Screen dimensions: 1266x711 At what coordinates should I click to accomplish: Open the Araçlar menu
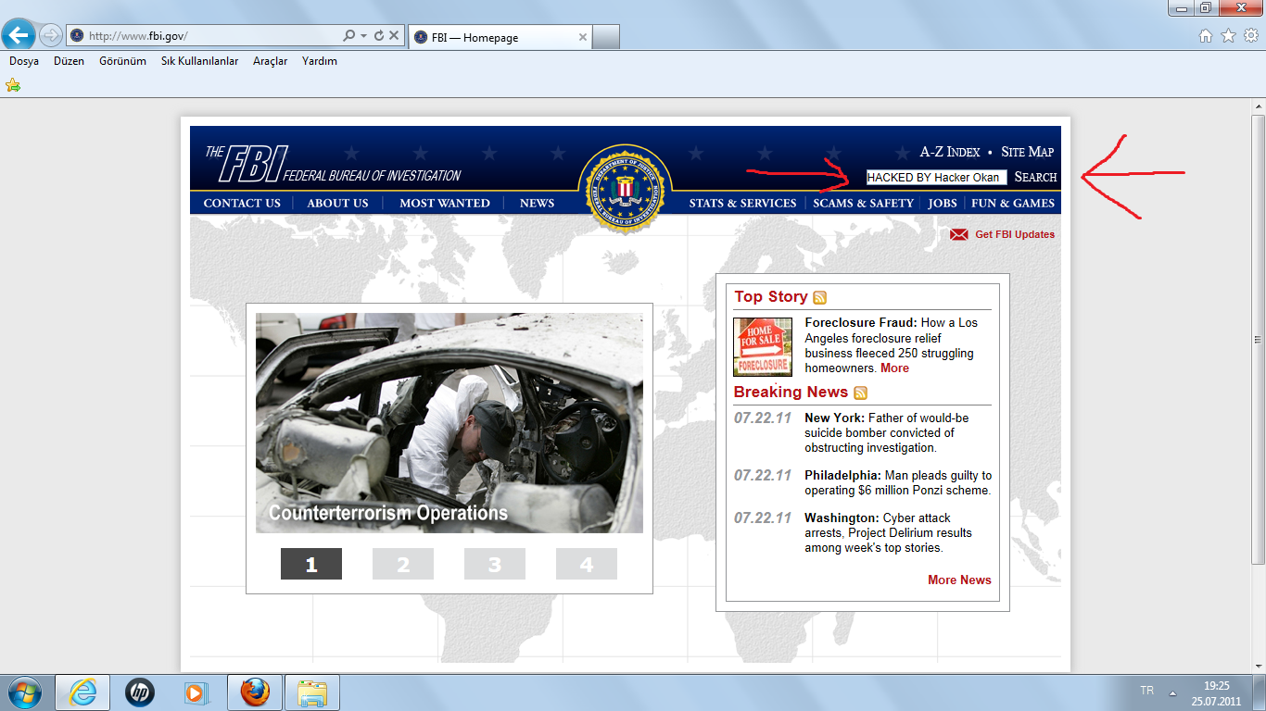(x=271, y=61)
